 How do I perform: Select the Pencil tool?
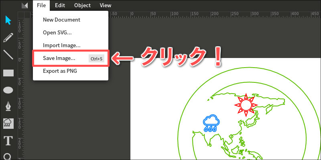[x=8, y=38]
